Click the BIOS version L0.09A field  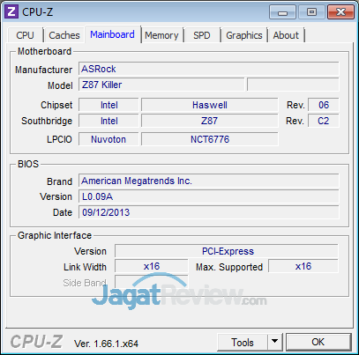[x=209, y=196]
